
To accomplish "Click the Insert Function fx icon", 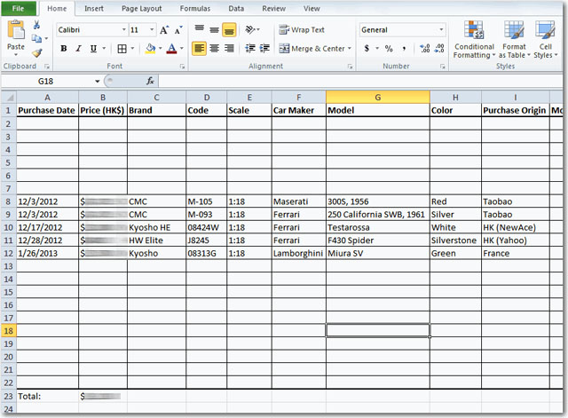I will tap(150, 81).
